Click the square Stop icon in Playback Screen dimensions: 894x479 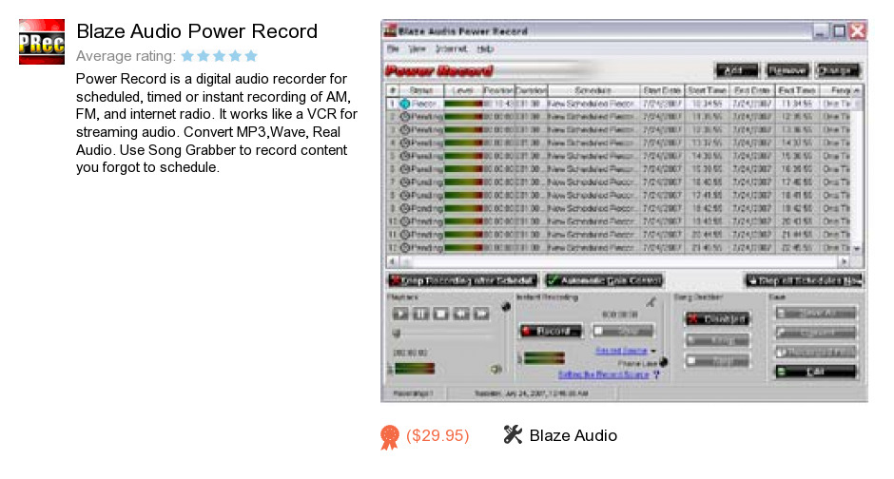pos(440,314)
